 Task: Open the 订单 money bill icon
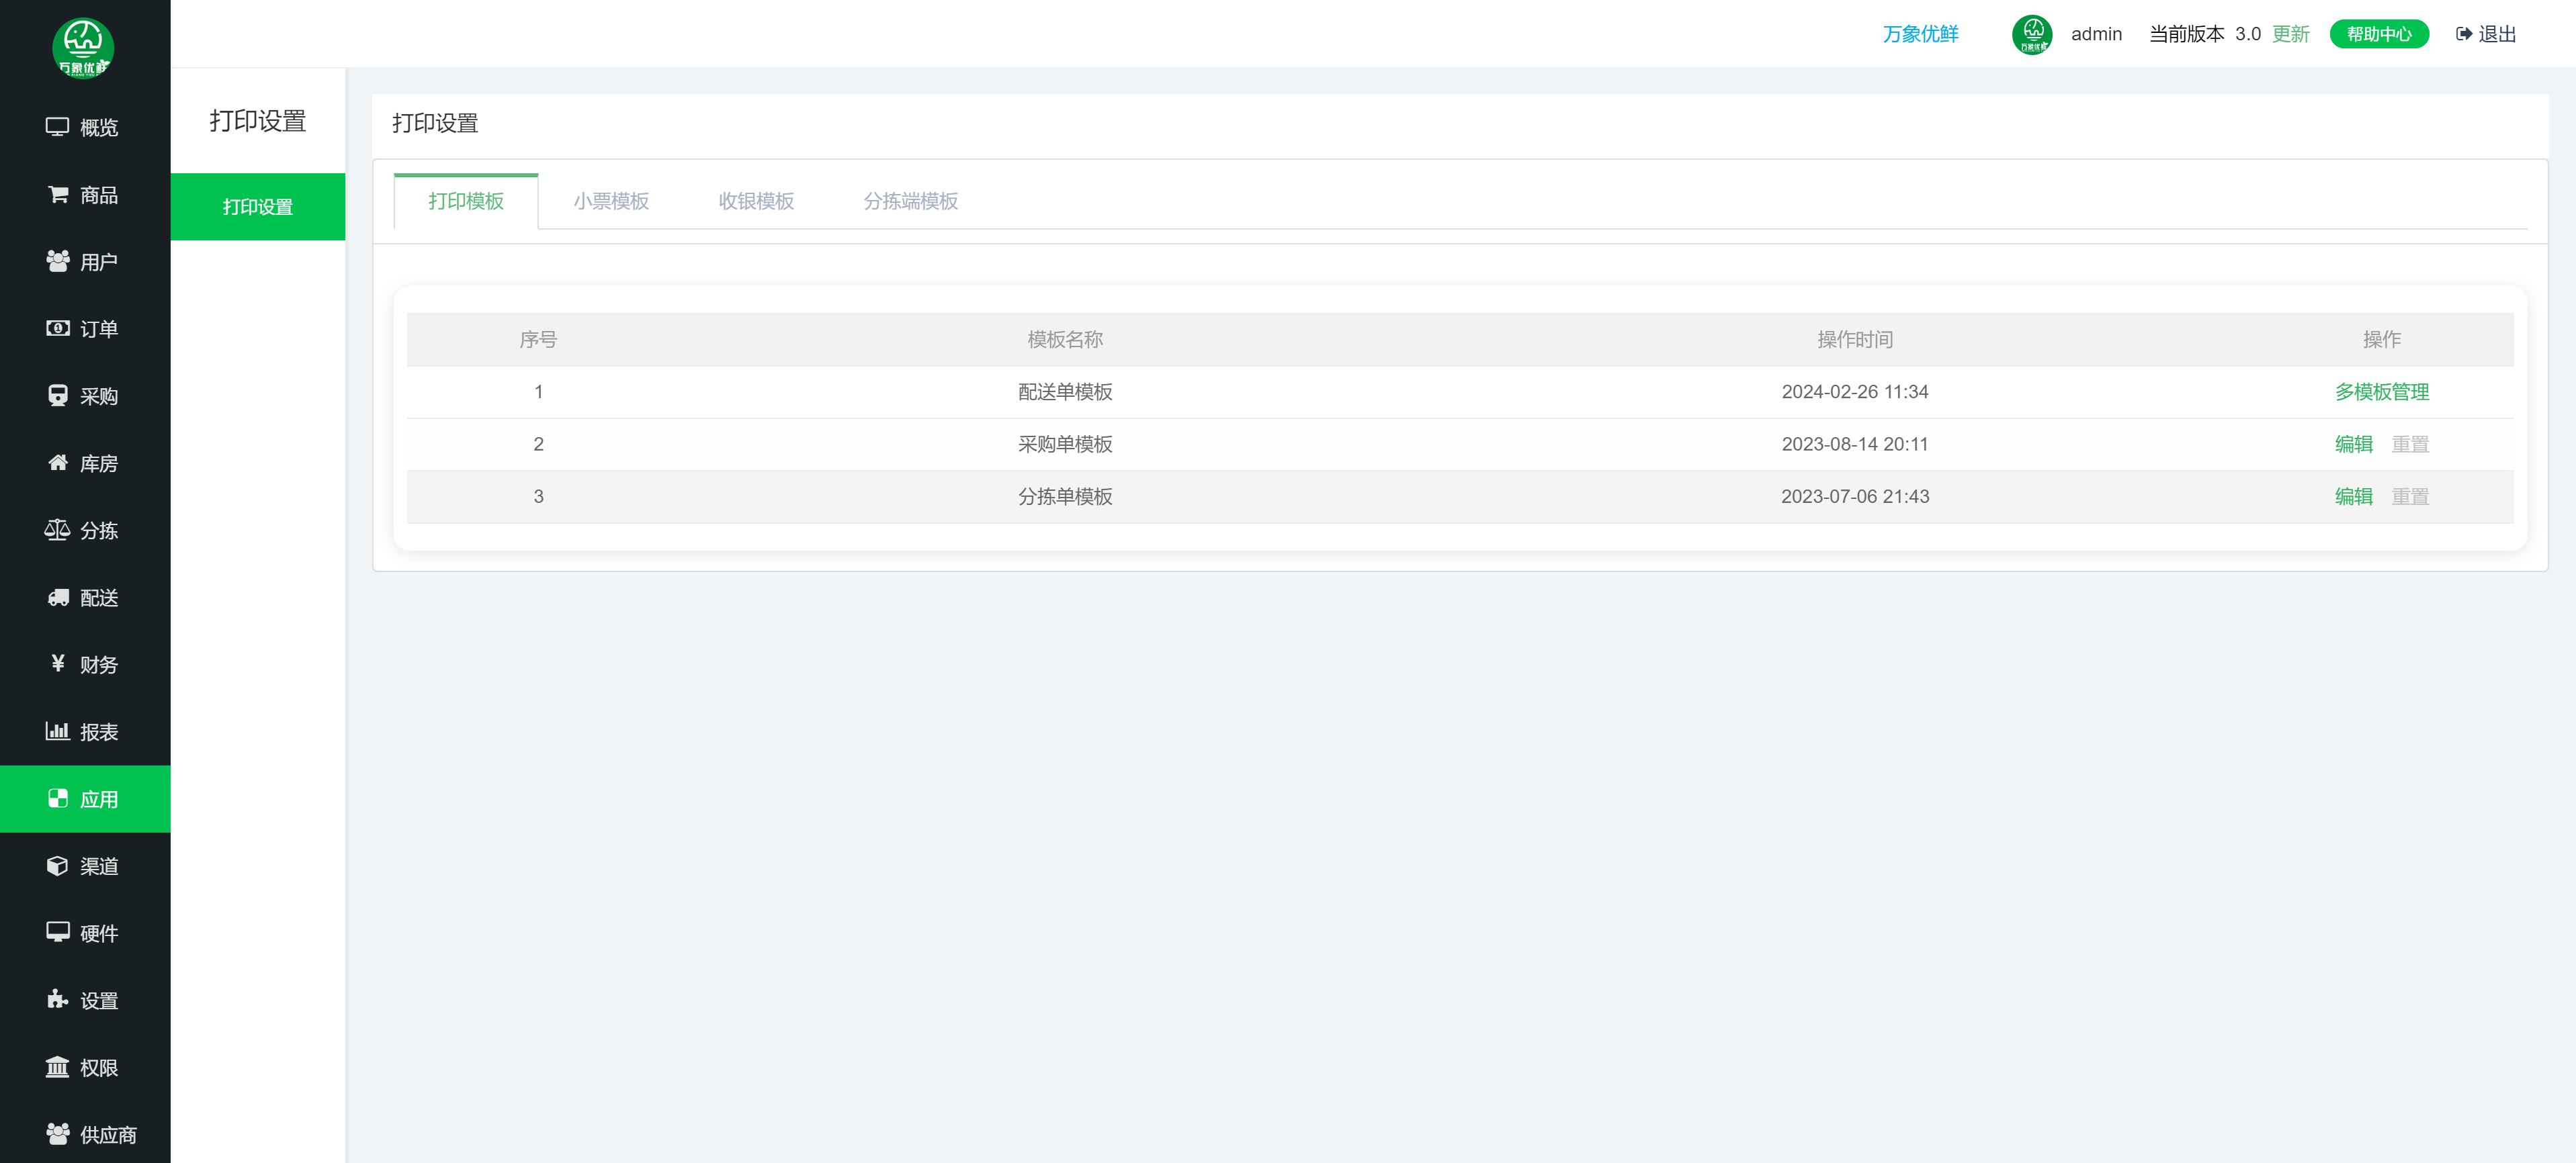(58, 328)
